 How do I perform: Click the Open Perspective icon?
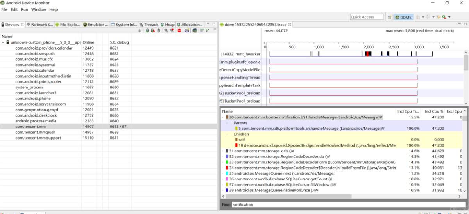click(389, 17)
